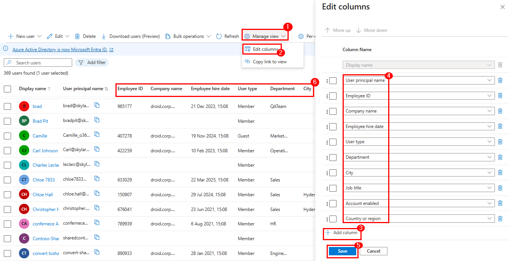This screenshot has height=261, width=512.
Task: Click the Employee hire date column header
Action: (210, 89)
